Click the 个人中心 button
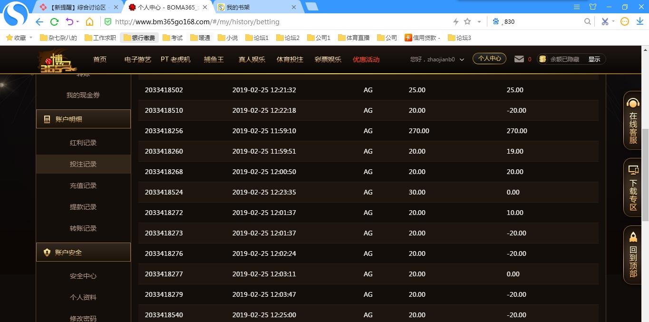 489,59
